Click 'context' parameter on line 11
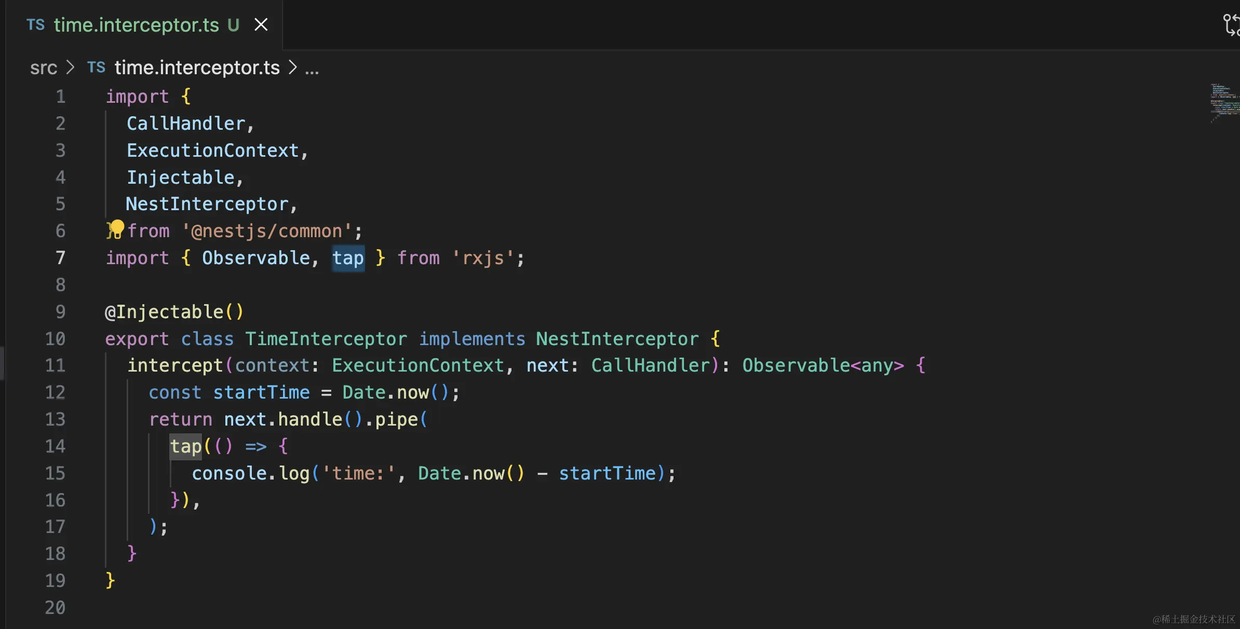 pos(272,365)
